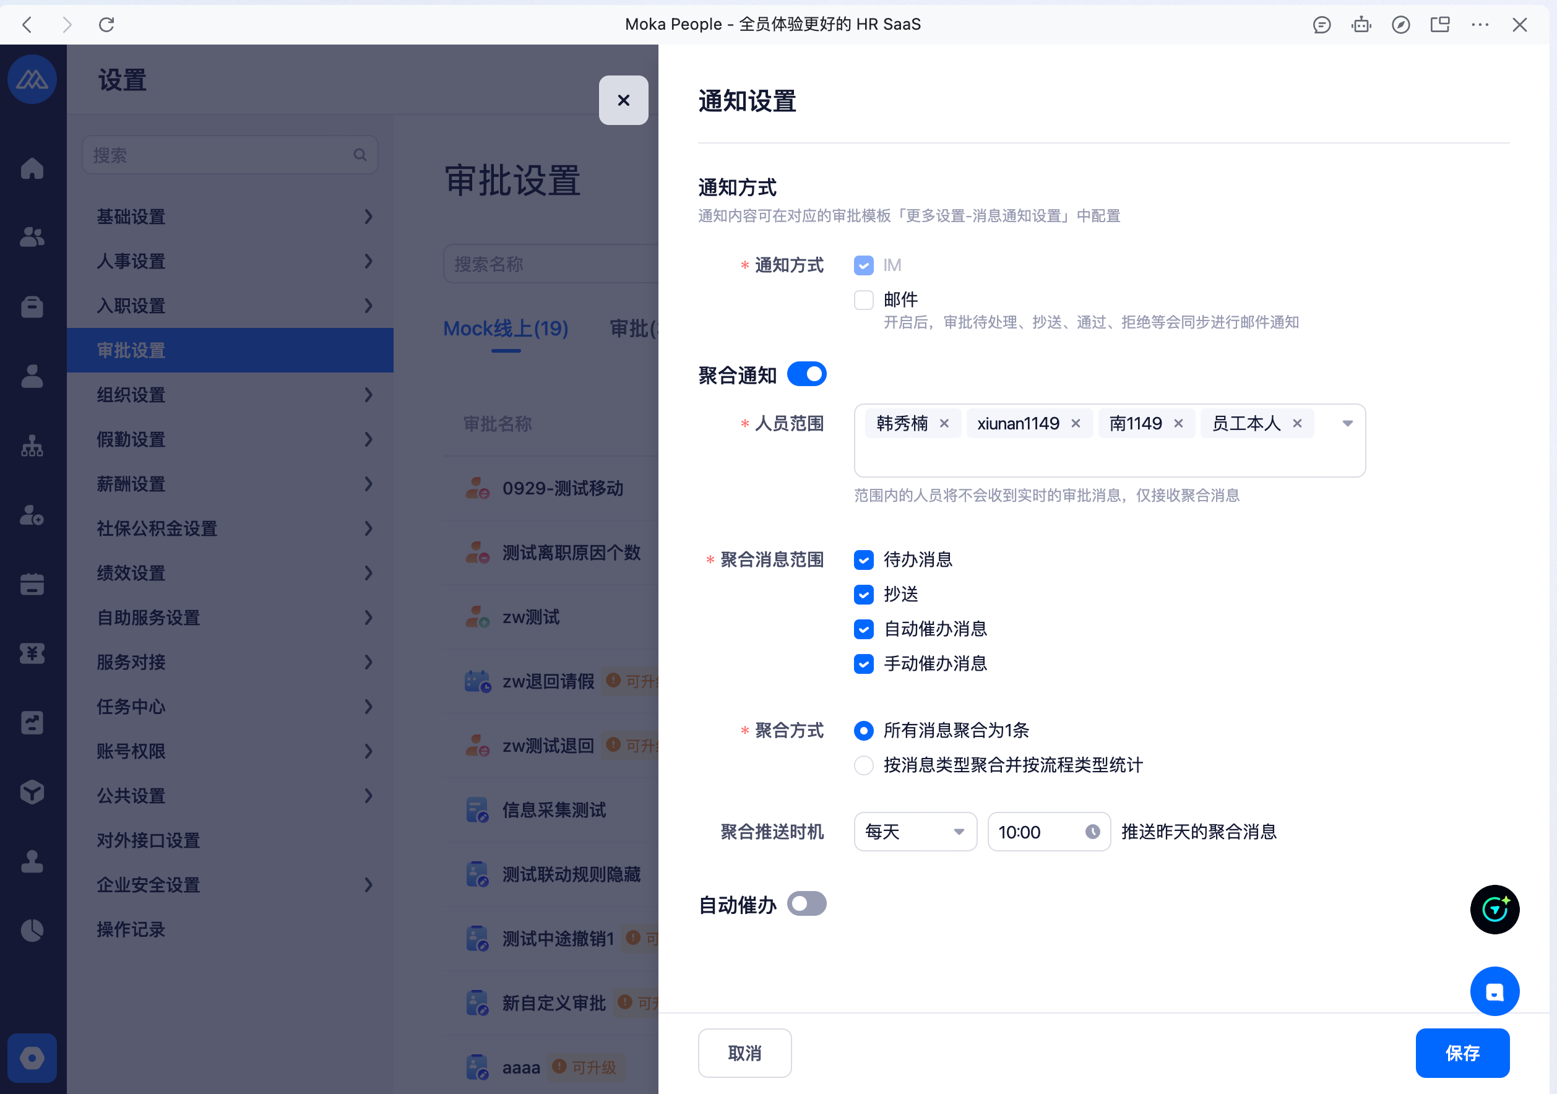This screenshot has height=1094, width=1557.
Task: Remove xiunan1149 tag from 人员范围
Action: point(1076,423)
